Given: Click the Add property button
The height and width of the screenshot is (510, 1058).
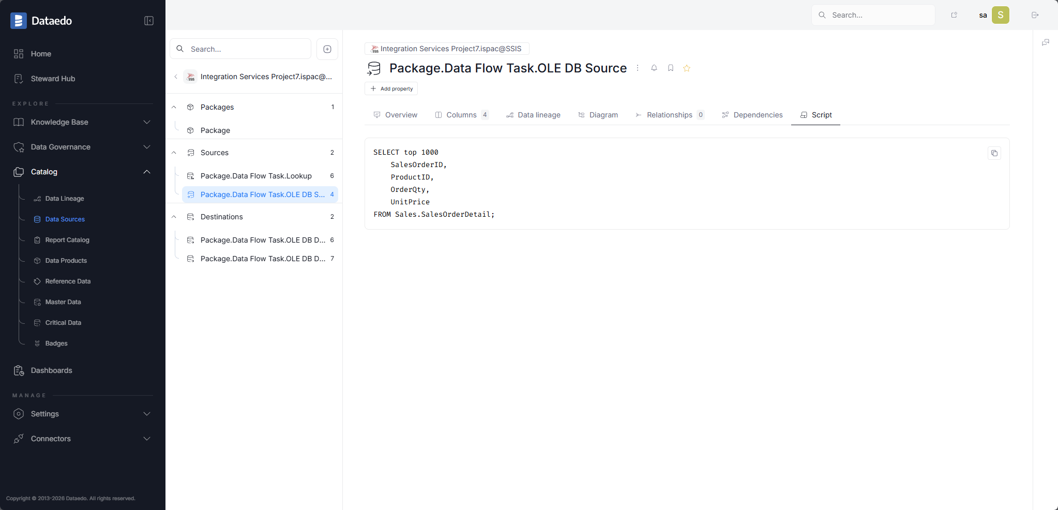Looking at the screenshot, I should click(391, 88).
